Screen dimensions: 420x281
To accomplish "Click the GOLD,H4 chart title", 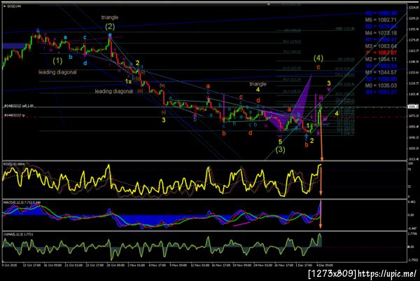I will click(x=14, y=6).
